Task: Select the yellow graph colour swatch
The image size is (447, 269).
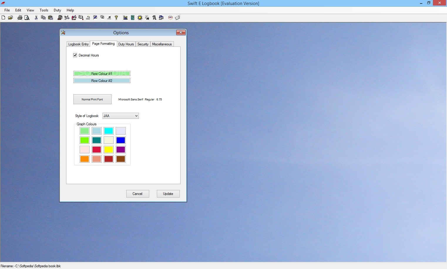Action: coord(109,150)
